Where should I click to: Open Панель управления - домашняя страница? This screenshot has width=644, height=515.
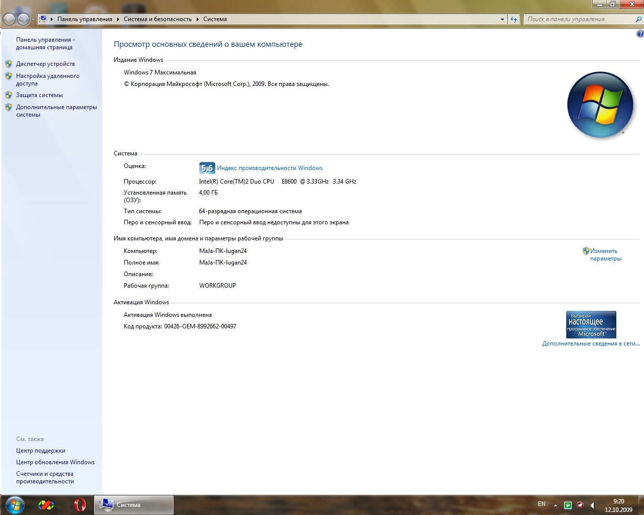[45, 43]
